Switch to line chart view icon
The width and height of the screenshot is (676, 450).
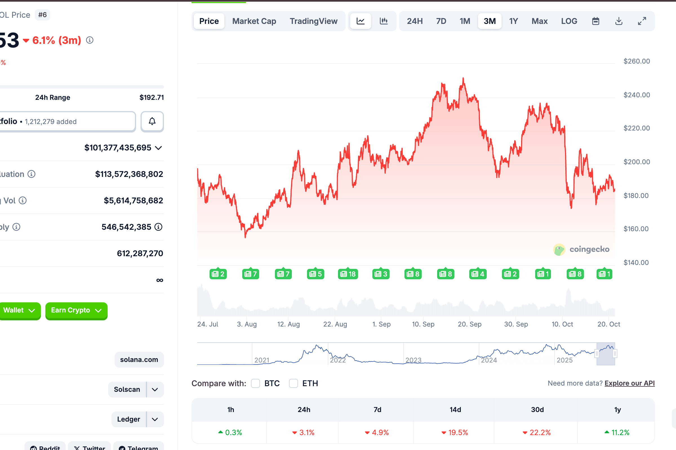[361, 21]
